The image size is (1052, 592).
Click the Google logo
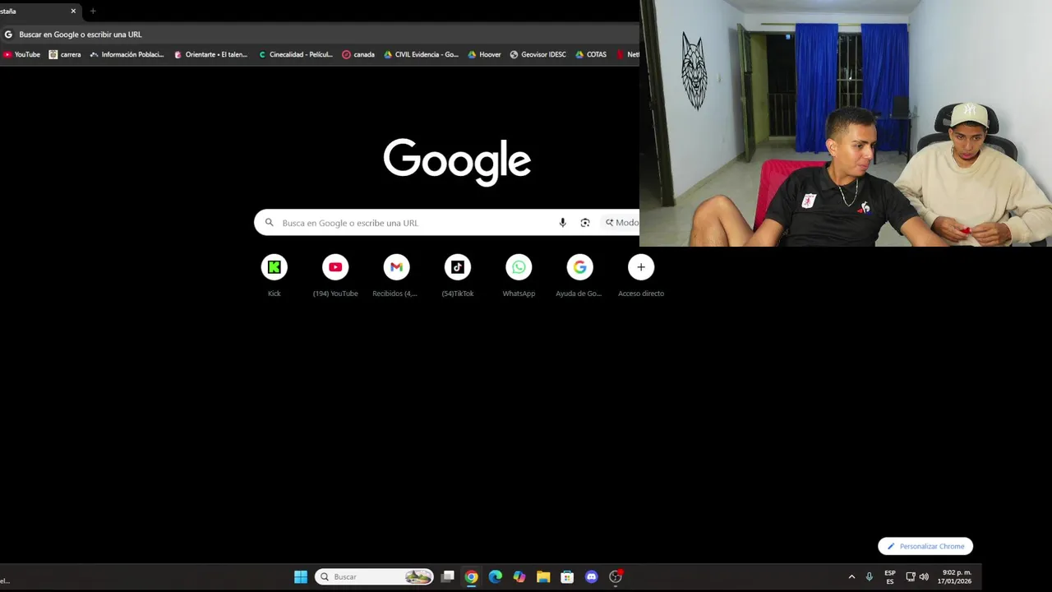point(457,161)
